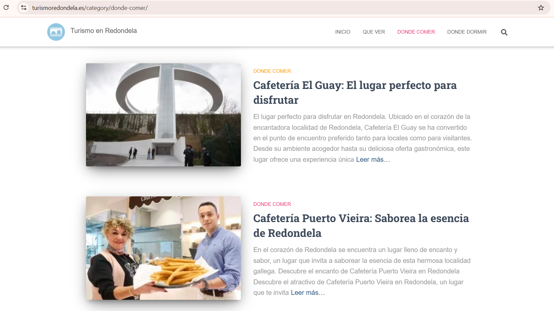Image resolution: width=554 pixels, height=311 pixels.
Task: Bookmark this page with the star icon
Action: (x=541, y=8)
